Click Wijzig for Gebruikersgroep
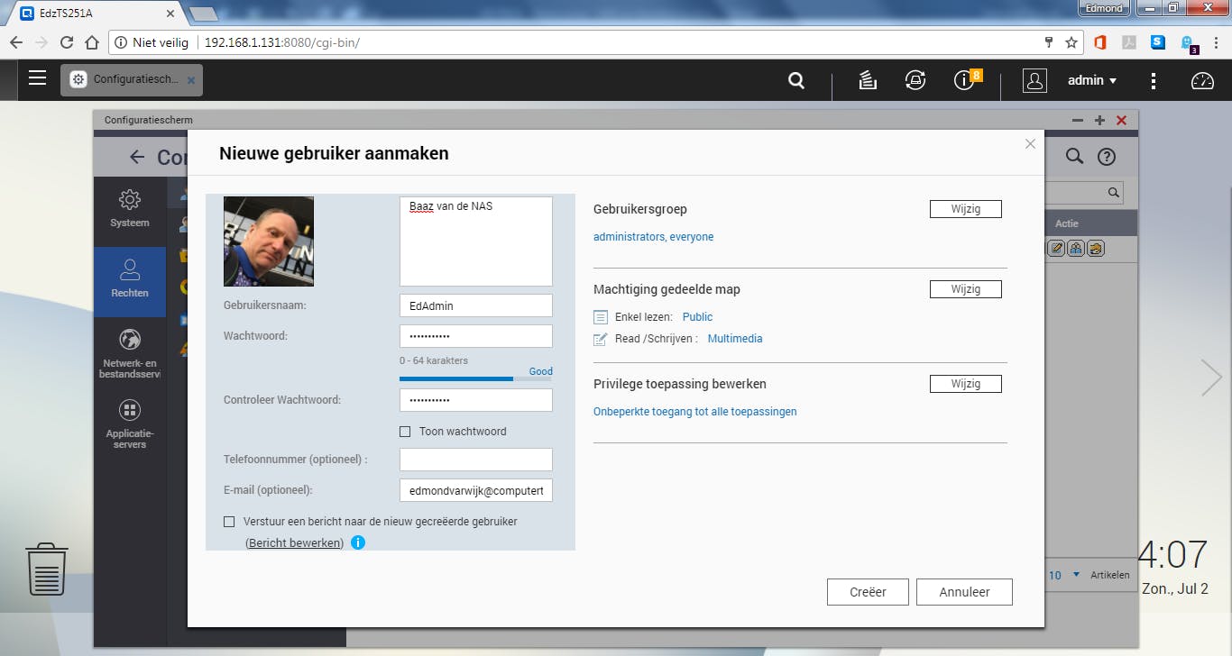The image size is (1232, 656). click(x=965, y=209)
